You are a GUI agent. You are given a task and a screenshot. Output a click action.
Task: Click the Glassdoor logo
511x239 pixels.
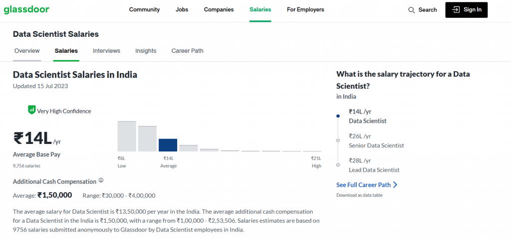point(27,10)
